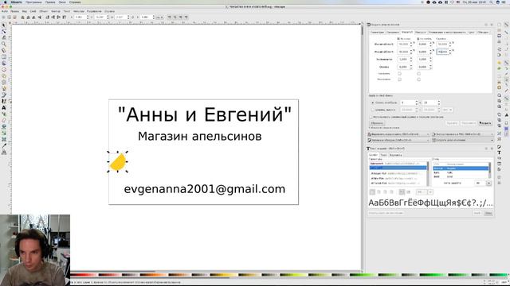
Task: Switch to the 'Вращение' tab
Action: pyautogui.click(x=421, y=32)
